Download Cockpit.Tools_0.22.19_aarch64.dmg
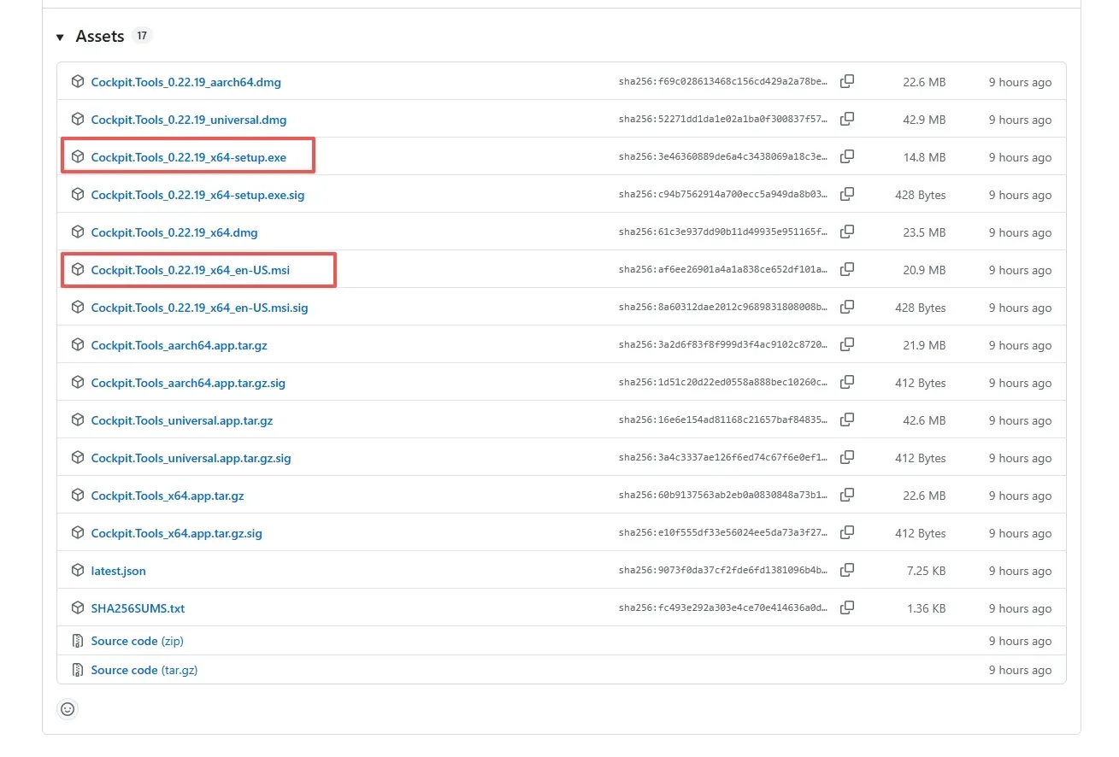 [x=186, y=83]
